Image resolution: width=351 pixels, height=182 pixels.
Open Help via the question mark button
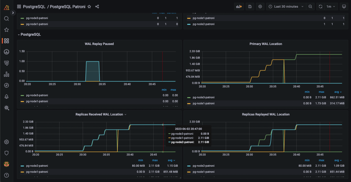(x=6, y=175)
